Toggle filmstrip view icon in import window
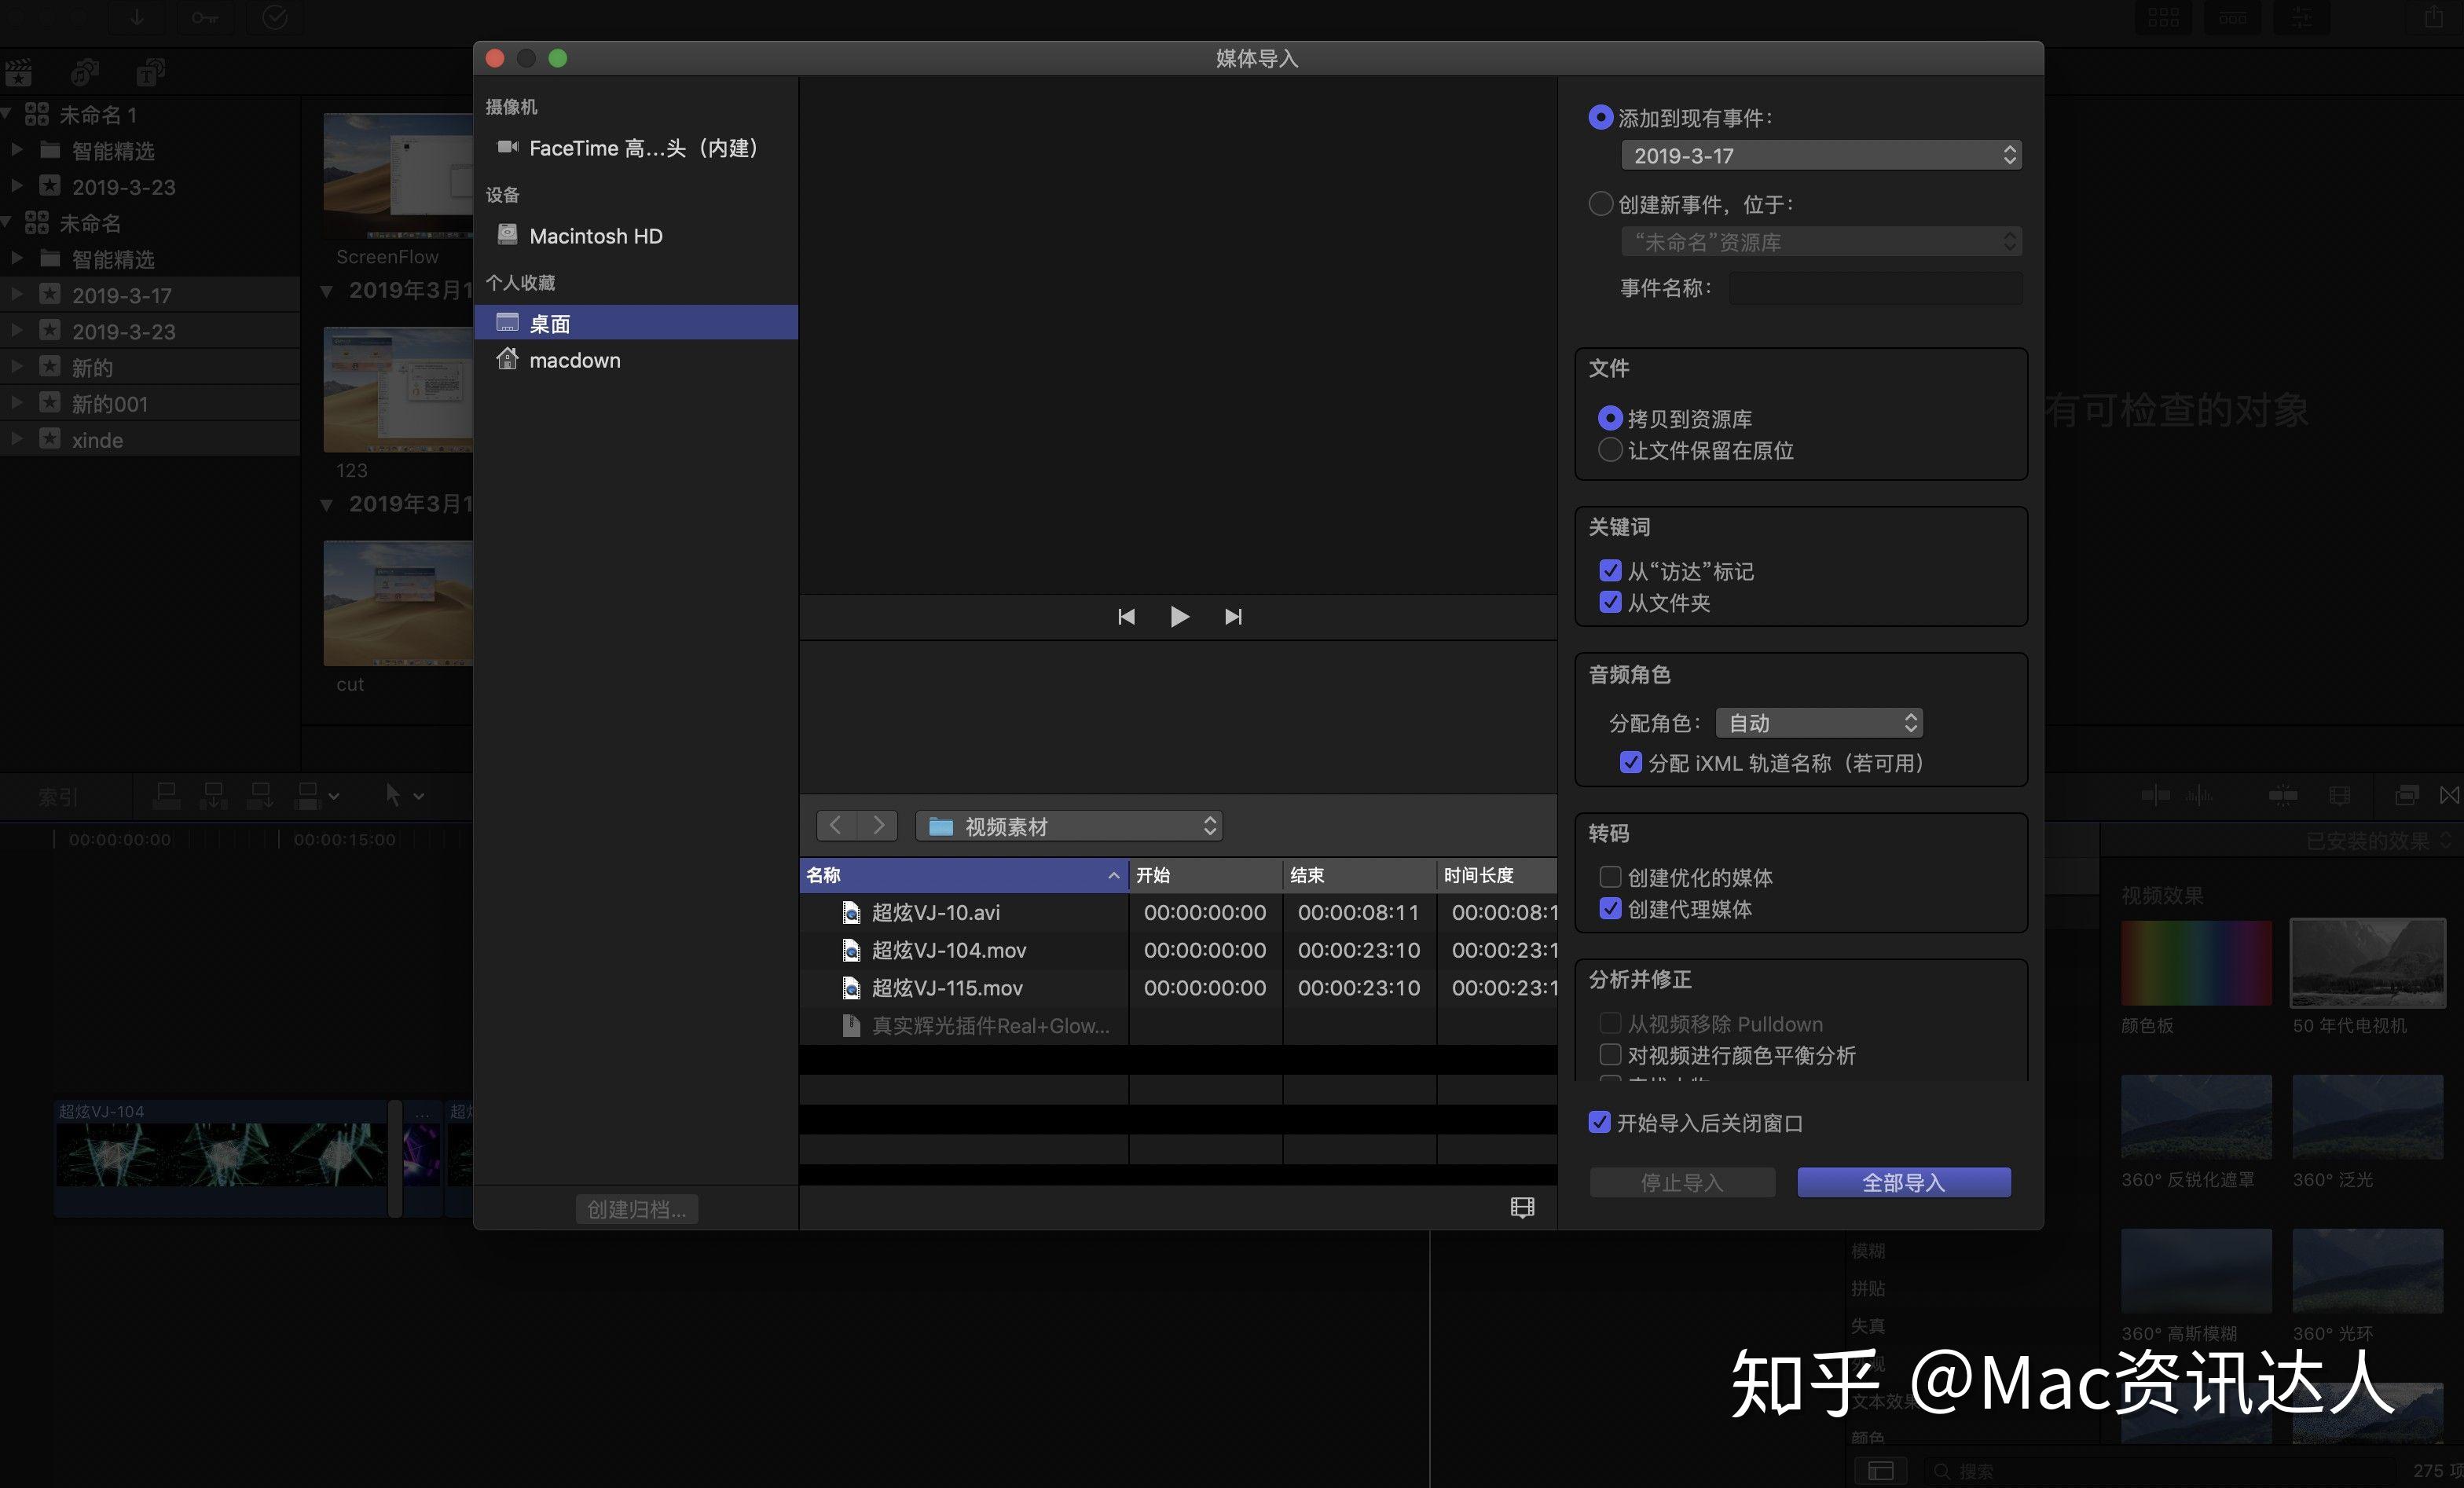Screen dimensions: 2464x1488 point(1522,1208)
